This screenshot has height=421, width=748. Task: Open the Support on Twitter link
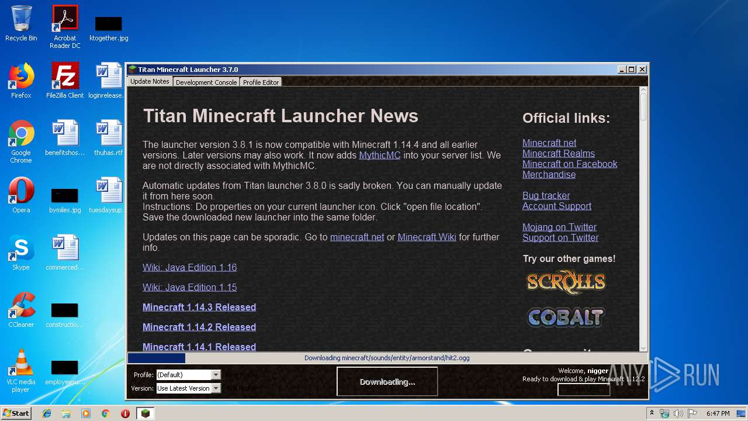tap(560, 237)
